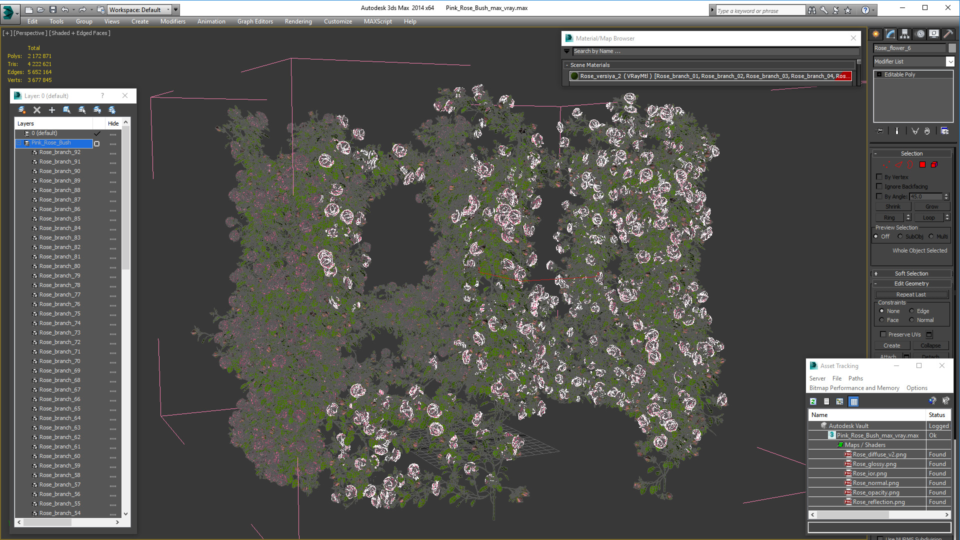This screenshot has width=960, height=540.
Task: Open Bitmap Performance and Memory menu
Action: pyautogui.click(x=854, y=388)
